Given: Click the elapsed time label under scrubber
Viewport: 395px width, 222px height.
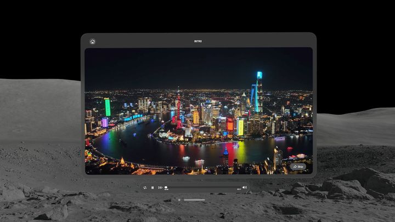Looking at the screenshot, I should (166, 190).
